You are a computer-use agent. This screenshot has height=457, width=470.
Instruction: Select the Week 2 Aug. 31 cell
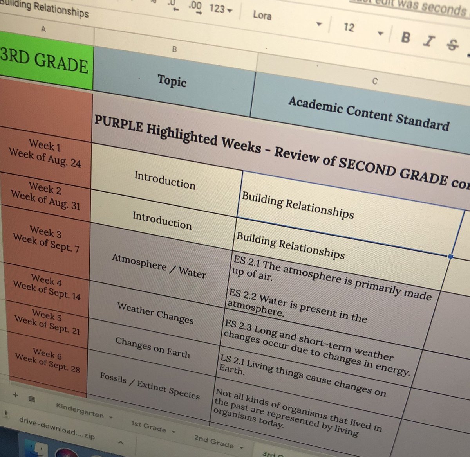[45, 196]
